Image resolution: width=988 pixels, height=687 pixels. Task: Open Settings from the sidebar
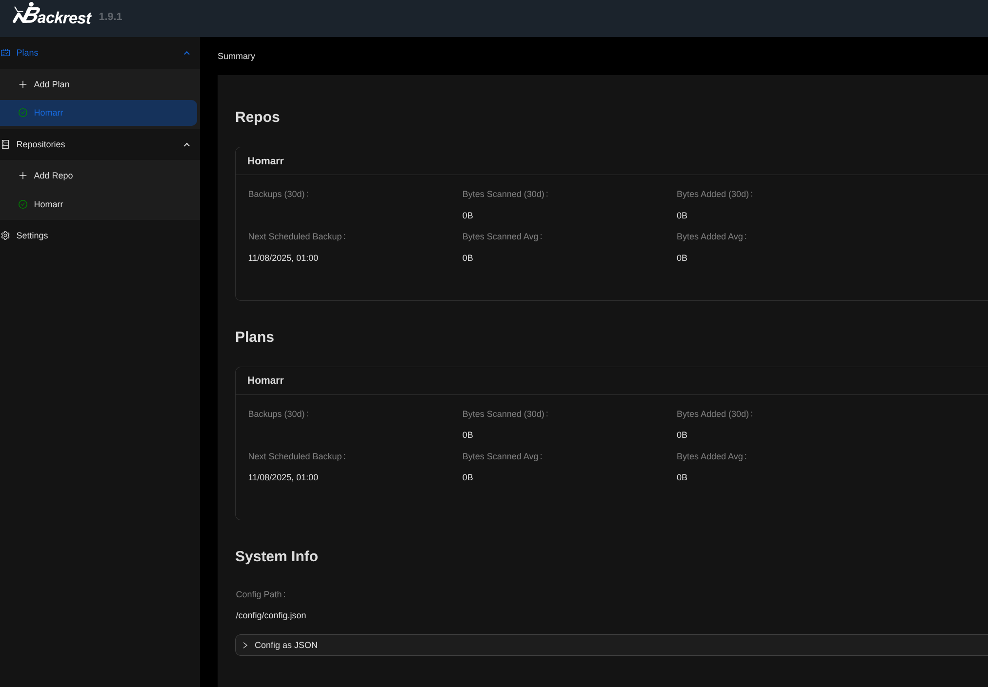32,236
